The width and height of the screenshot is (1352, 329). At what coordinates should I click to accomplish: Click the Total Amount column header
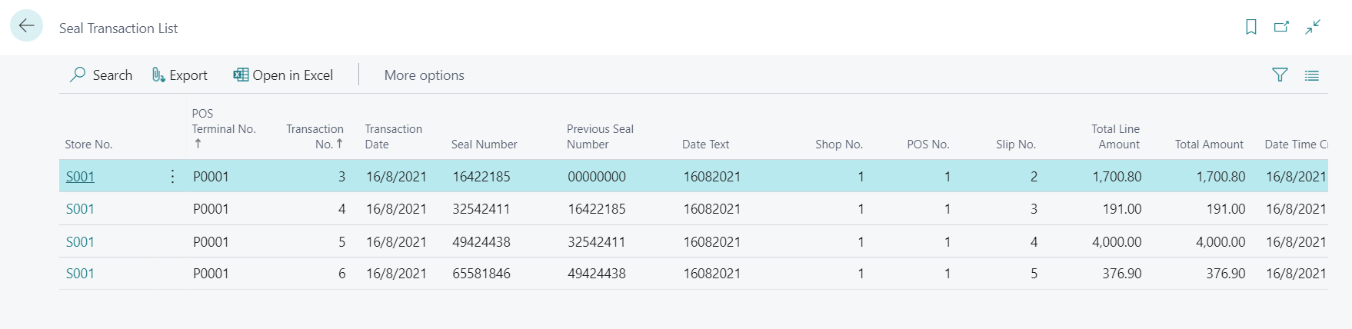(1208, 145)
